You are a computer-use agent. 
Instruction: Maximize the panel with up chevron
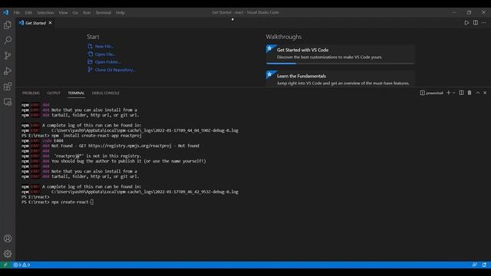(x=478, y=93)
